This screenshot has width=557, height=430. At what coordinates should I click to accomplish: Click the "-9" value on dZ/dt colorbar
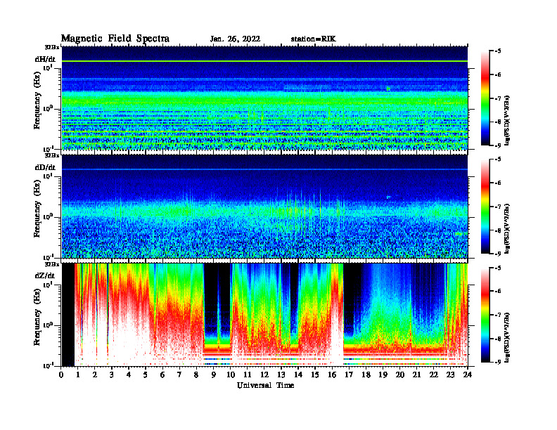(498, 362)
